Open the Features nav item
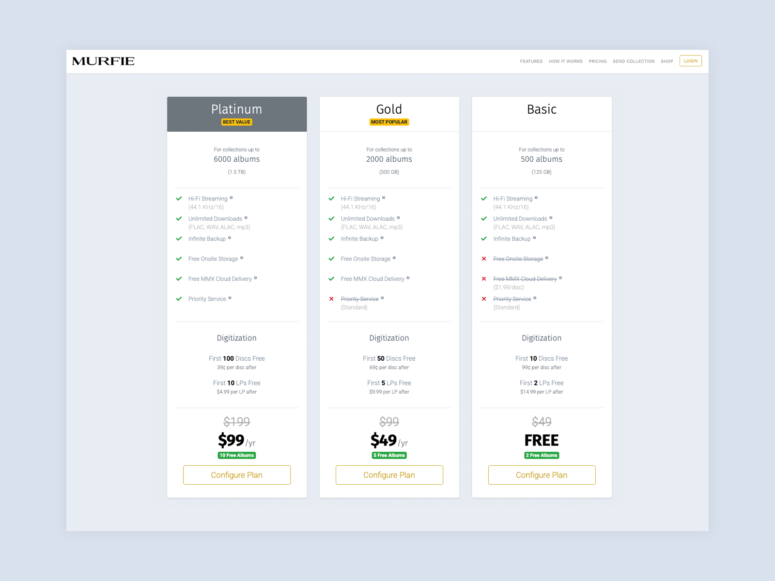 click(531, 61)
